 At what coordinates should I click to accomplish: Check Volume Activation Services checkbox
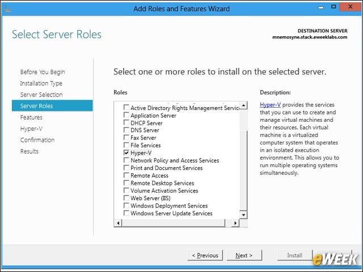click(x=126, y=190)
